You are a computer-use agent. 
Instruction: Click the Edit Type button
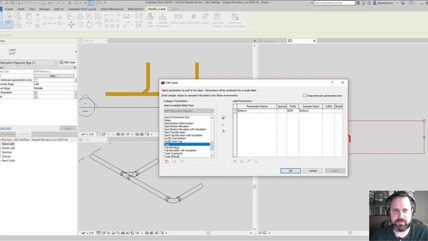[68, 62]
